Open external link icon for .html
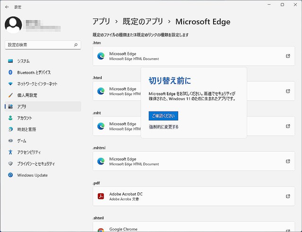Image resolution: width=302 pixels, height=232 pixels. tap(288, 91)
